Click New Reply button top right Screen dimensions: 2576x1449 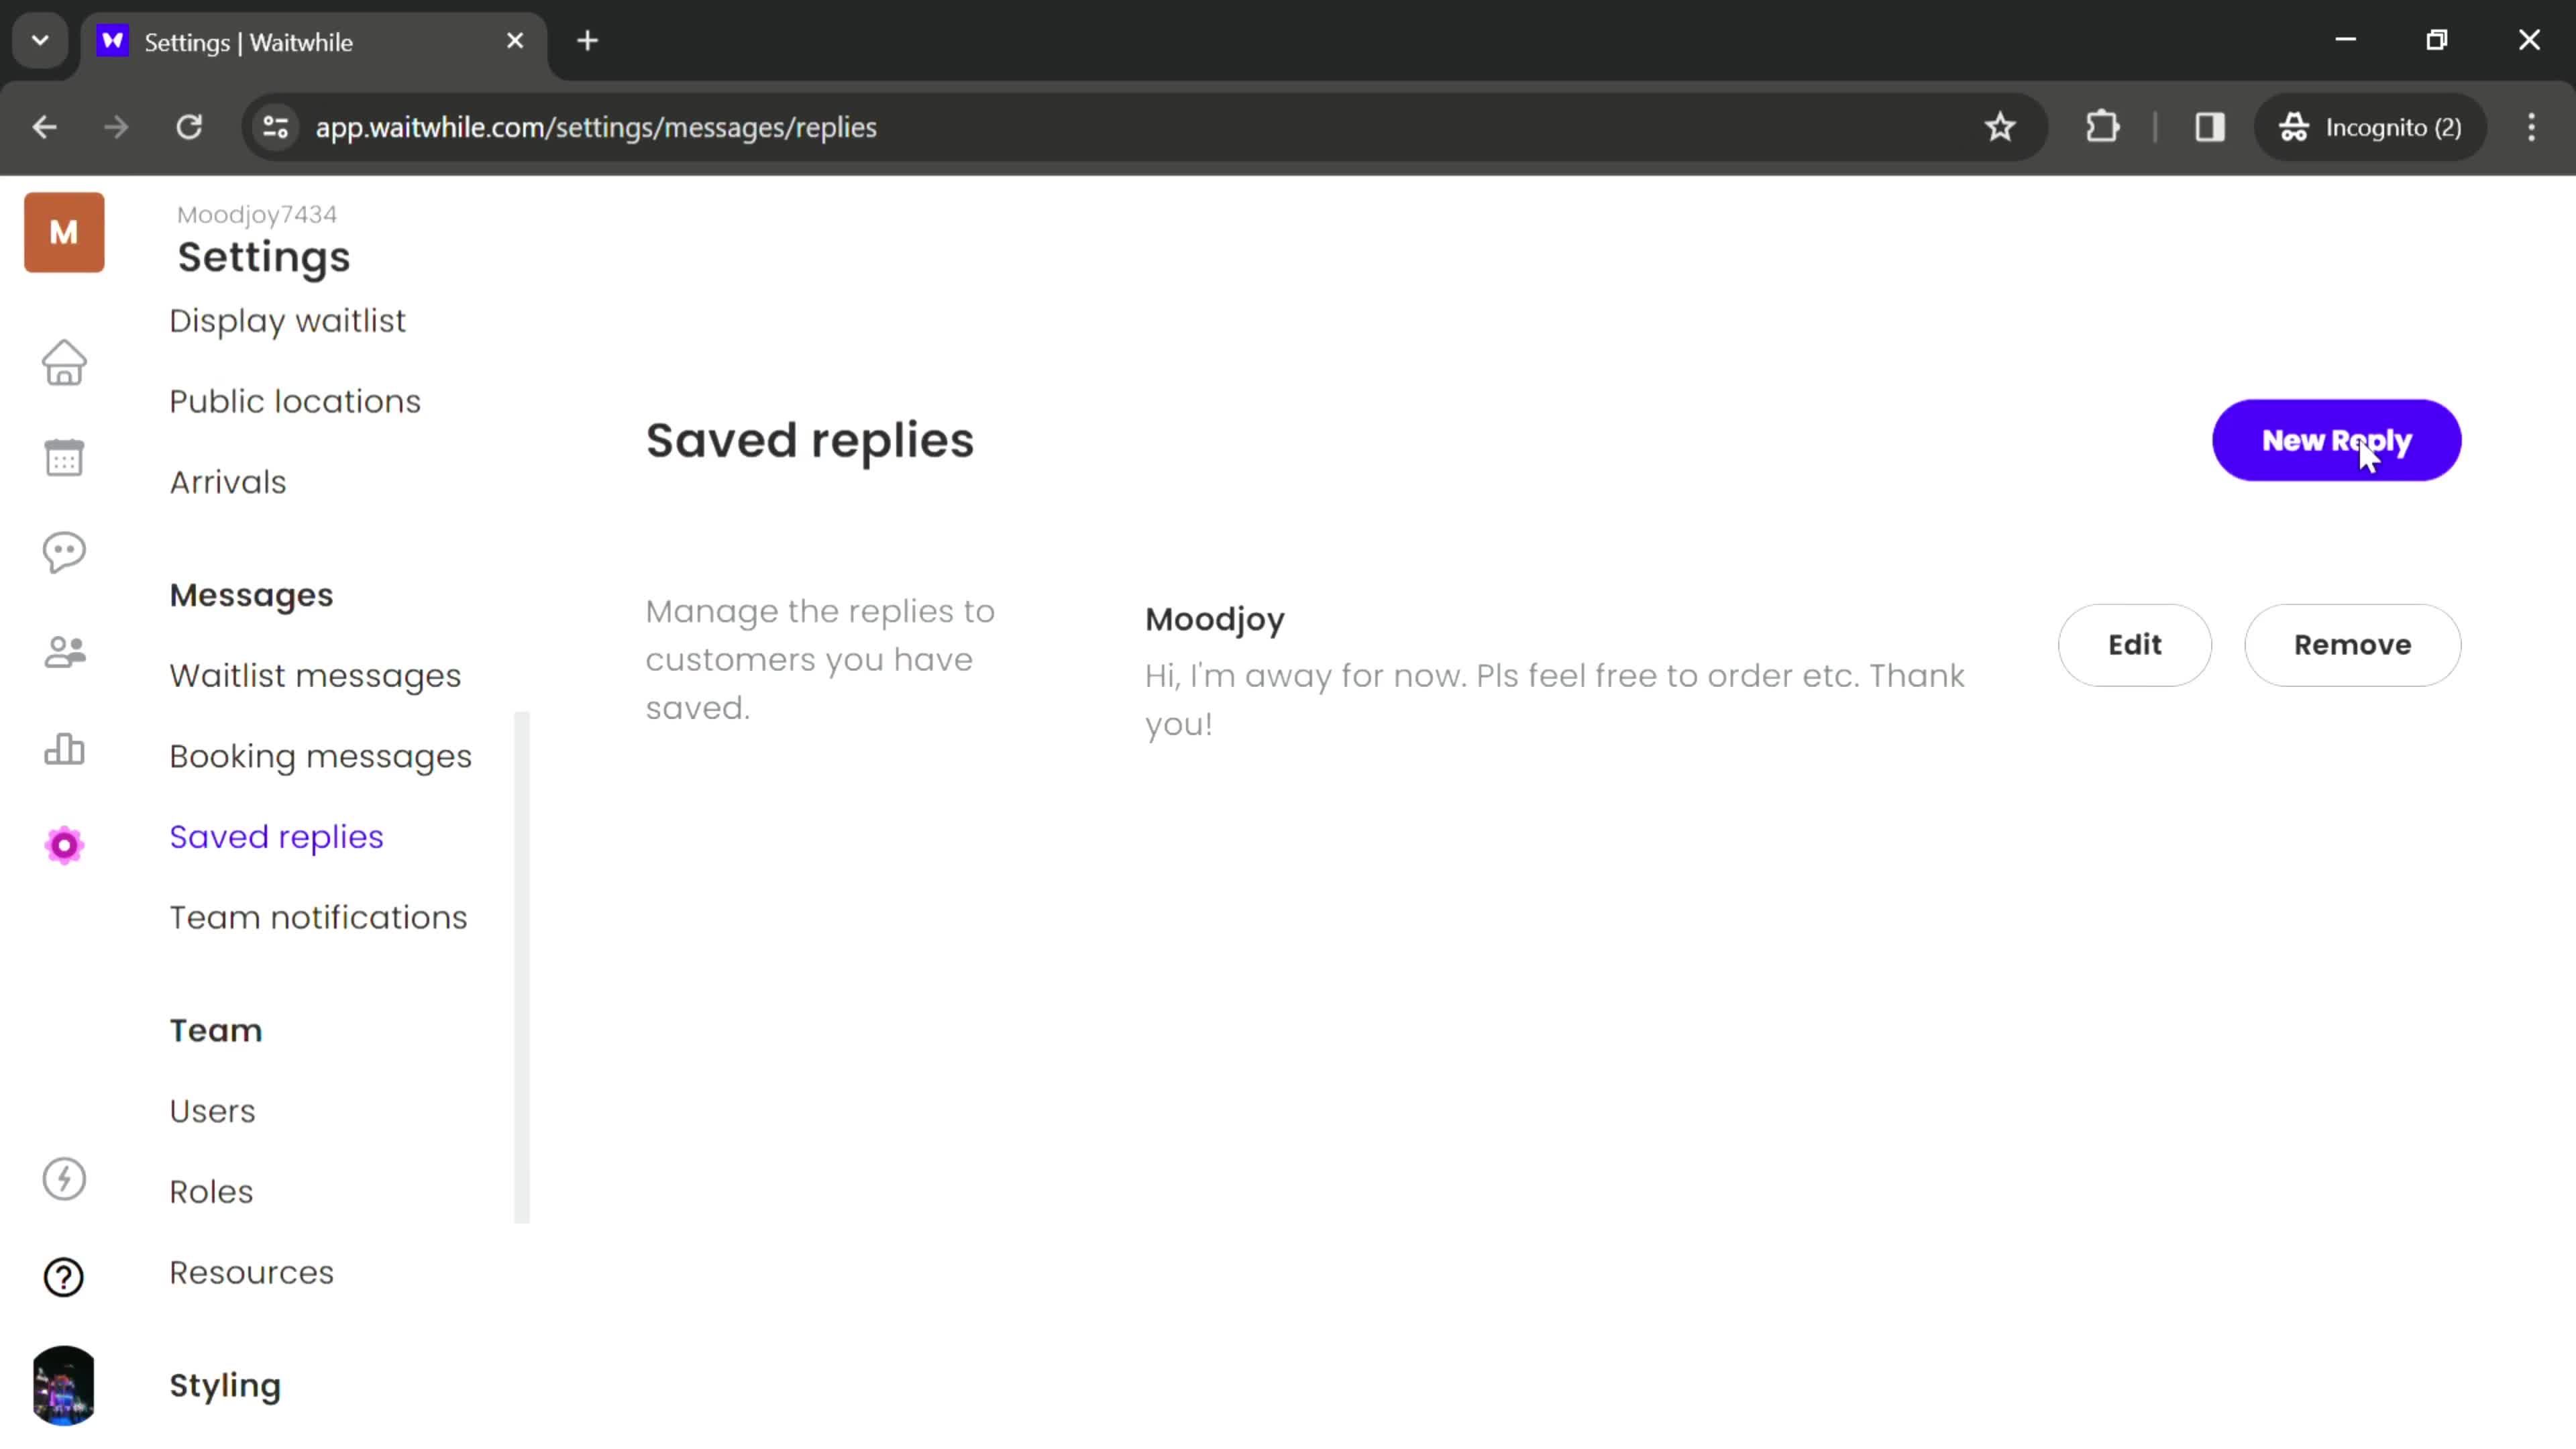pyautogui.click(x=2339, y=441)
